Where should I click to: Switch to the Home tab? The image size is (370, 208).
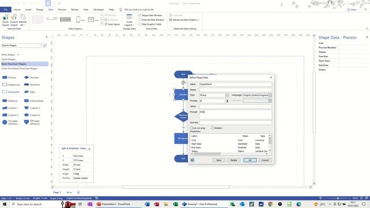[17, 10]
